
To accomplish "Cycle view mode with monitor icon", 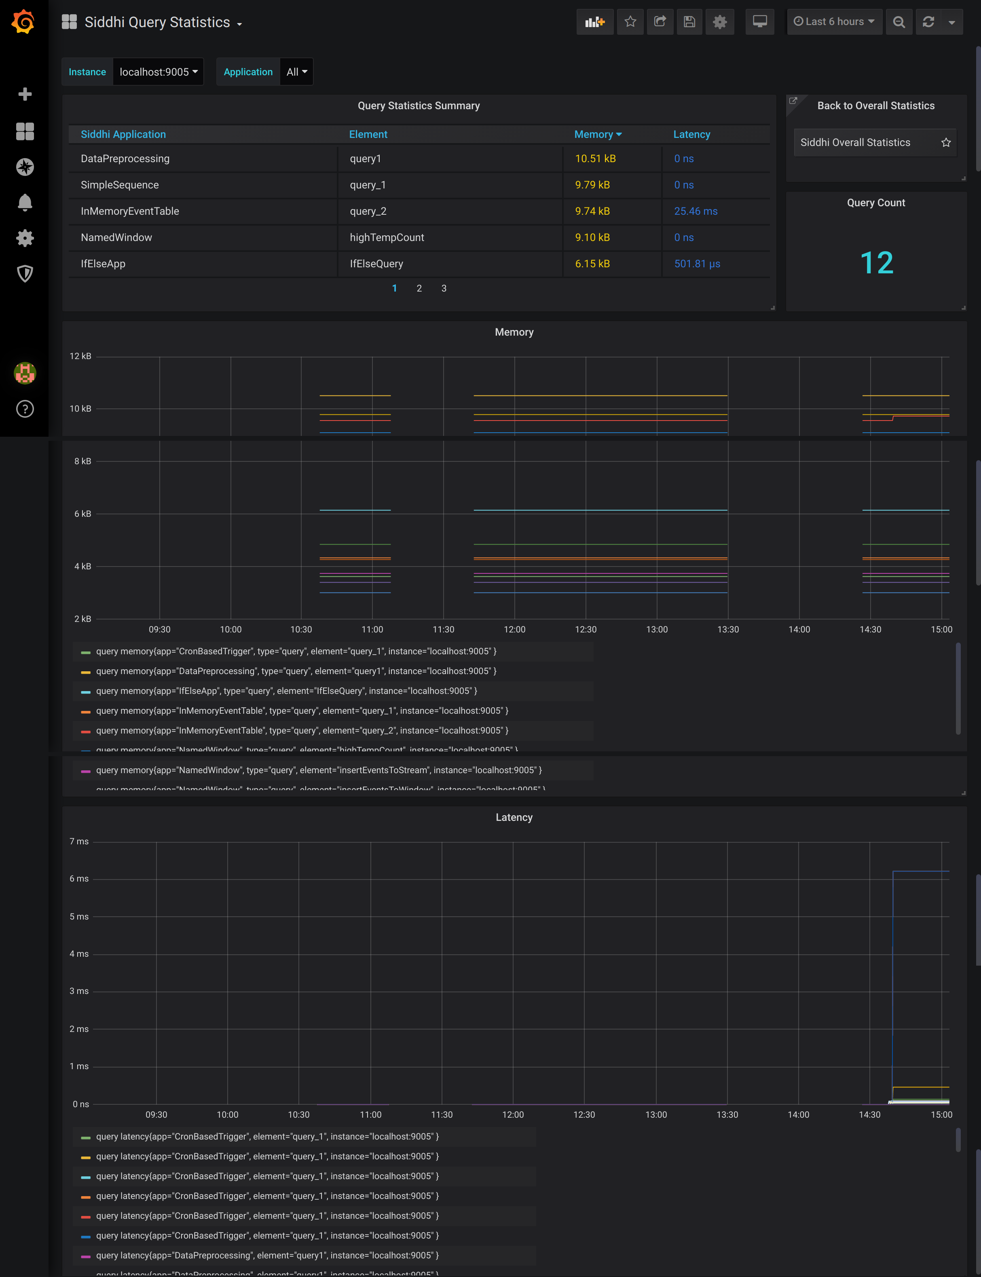I will click(760, 22).
